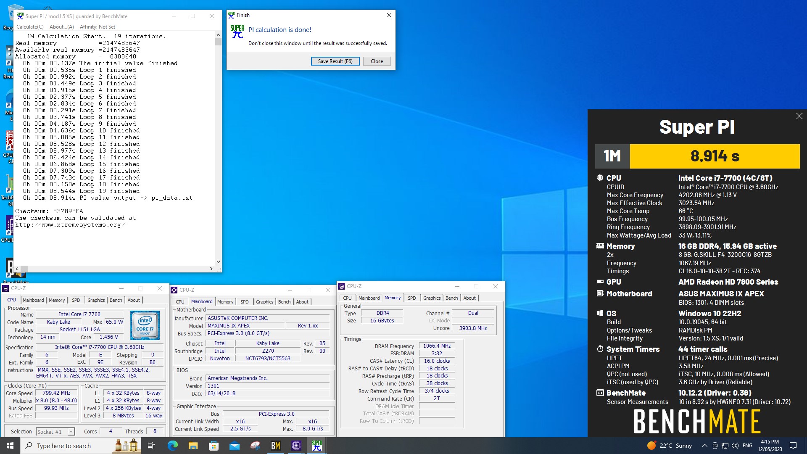Open File Explorer from taskbar
This screenshot has height=454, width=807.
[193, 446]
